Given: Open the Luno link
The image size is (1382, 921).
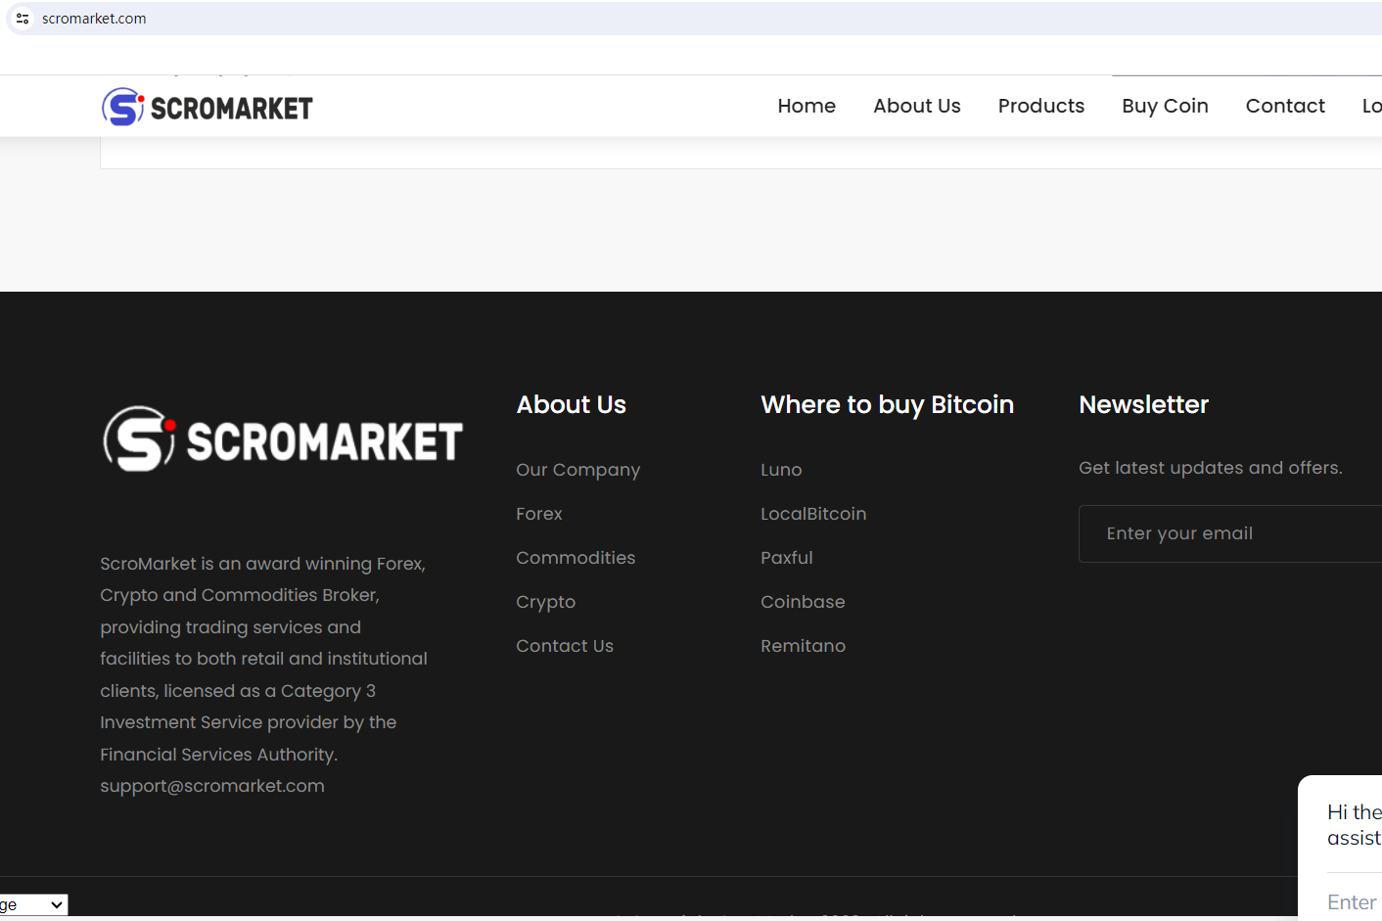Looking at the screenshot, I should point(781,470).
